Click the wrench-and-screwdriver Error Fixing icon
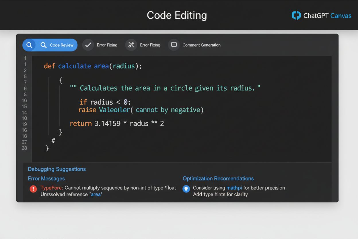Screen dimensions: 358x239 [131, 45]
